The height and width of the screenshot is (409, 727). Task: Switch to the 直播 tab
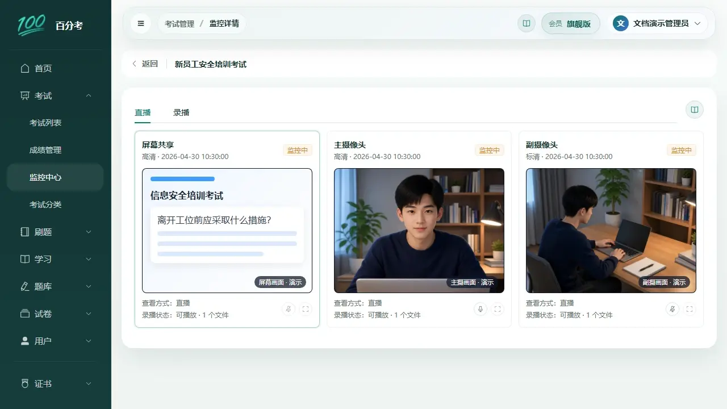pos(143,112)
